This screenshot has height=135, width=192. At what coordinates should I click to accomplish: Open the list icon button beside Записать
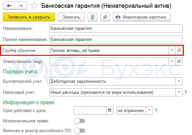pos(93,17)
